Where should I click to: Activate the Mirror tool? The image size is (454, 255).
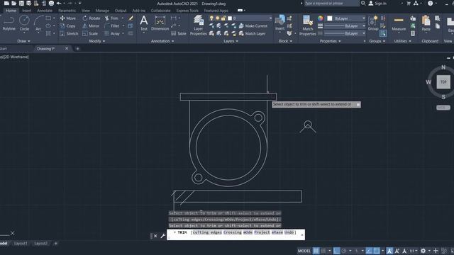pyautogui.click(x=91, y=26)
